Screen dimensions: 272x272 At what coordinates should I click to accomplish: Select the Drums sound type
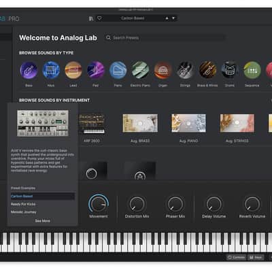pos(230,70)
